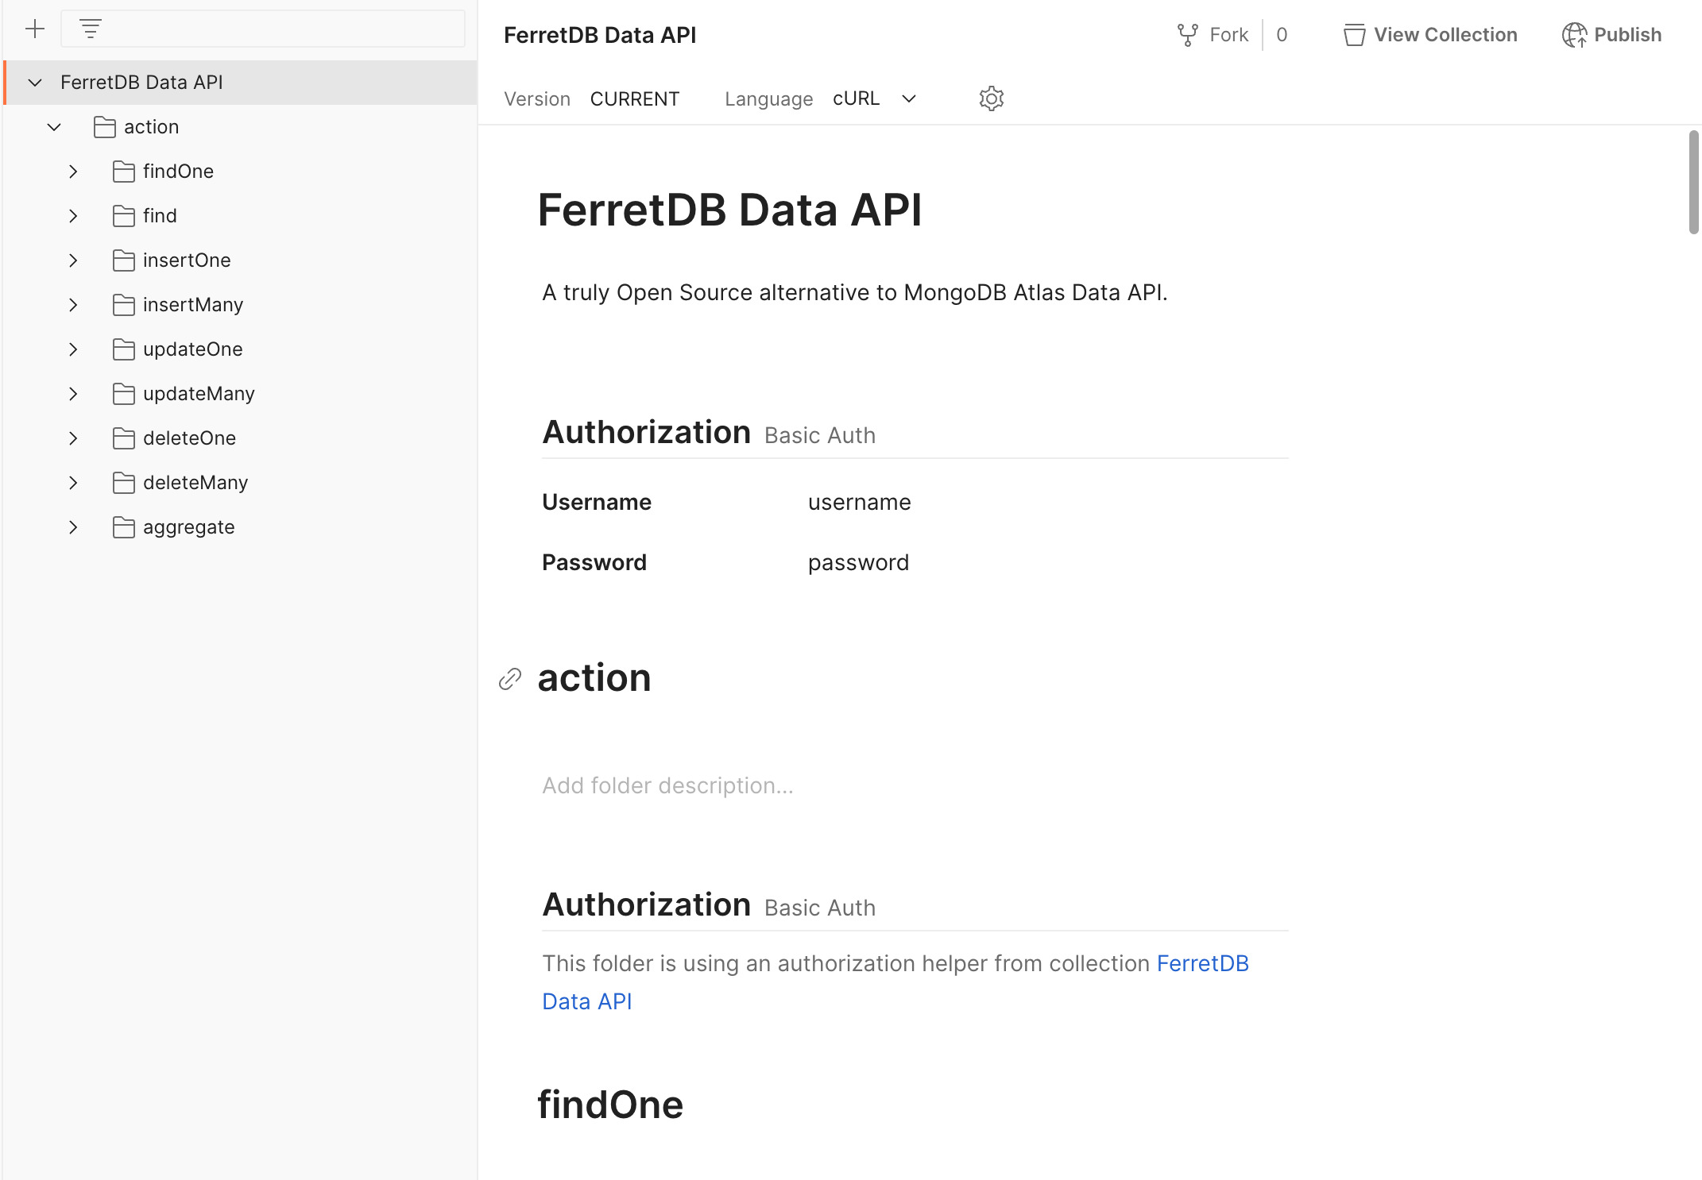Select the updateMany folder in sidebar
Viewport: 1702px width, 1180px height.
[x=199, y=393]
